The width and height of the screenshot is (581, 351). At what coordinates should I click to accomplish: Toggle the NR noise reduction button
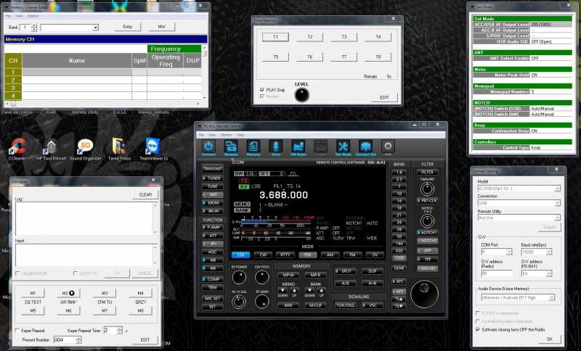pyautogui.click(x=213, y=268)
